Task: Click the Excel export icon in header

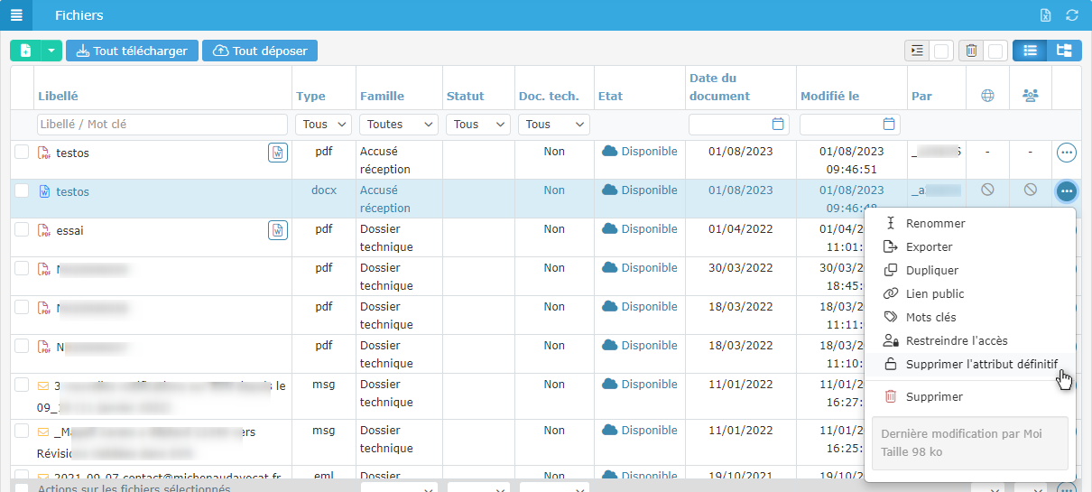Action: (1045, 15)
